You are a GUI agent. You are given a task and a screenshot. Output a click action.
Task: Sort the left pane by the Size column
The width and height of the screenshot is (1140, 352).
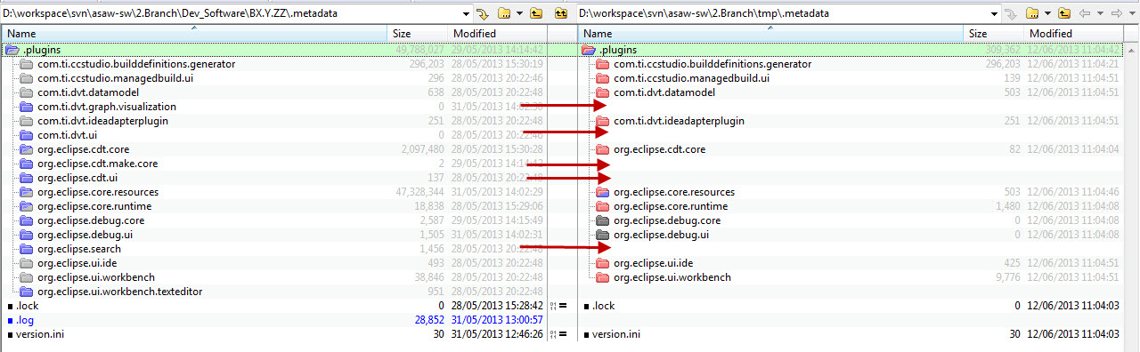[417, 33]
